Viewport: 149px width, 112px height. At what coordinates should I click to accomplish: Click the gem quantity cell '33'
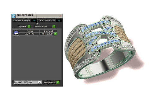coord(43,34)
